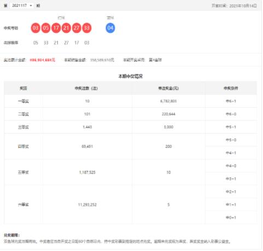
Task: Click the condition cell 中5+1
Action: click(x=231, y=127)
